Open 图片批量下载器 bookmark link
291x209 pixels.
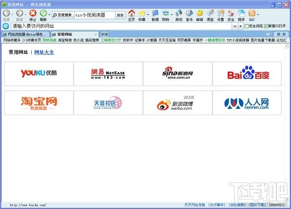263,40
